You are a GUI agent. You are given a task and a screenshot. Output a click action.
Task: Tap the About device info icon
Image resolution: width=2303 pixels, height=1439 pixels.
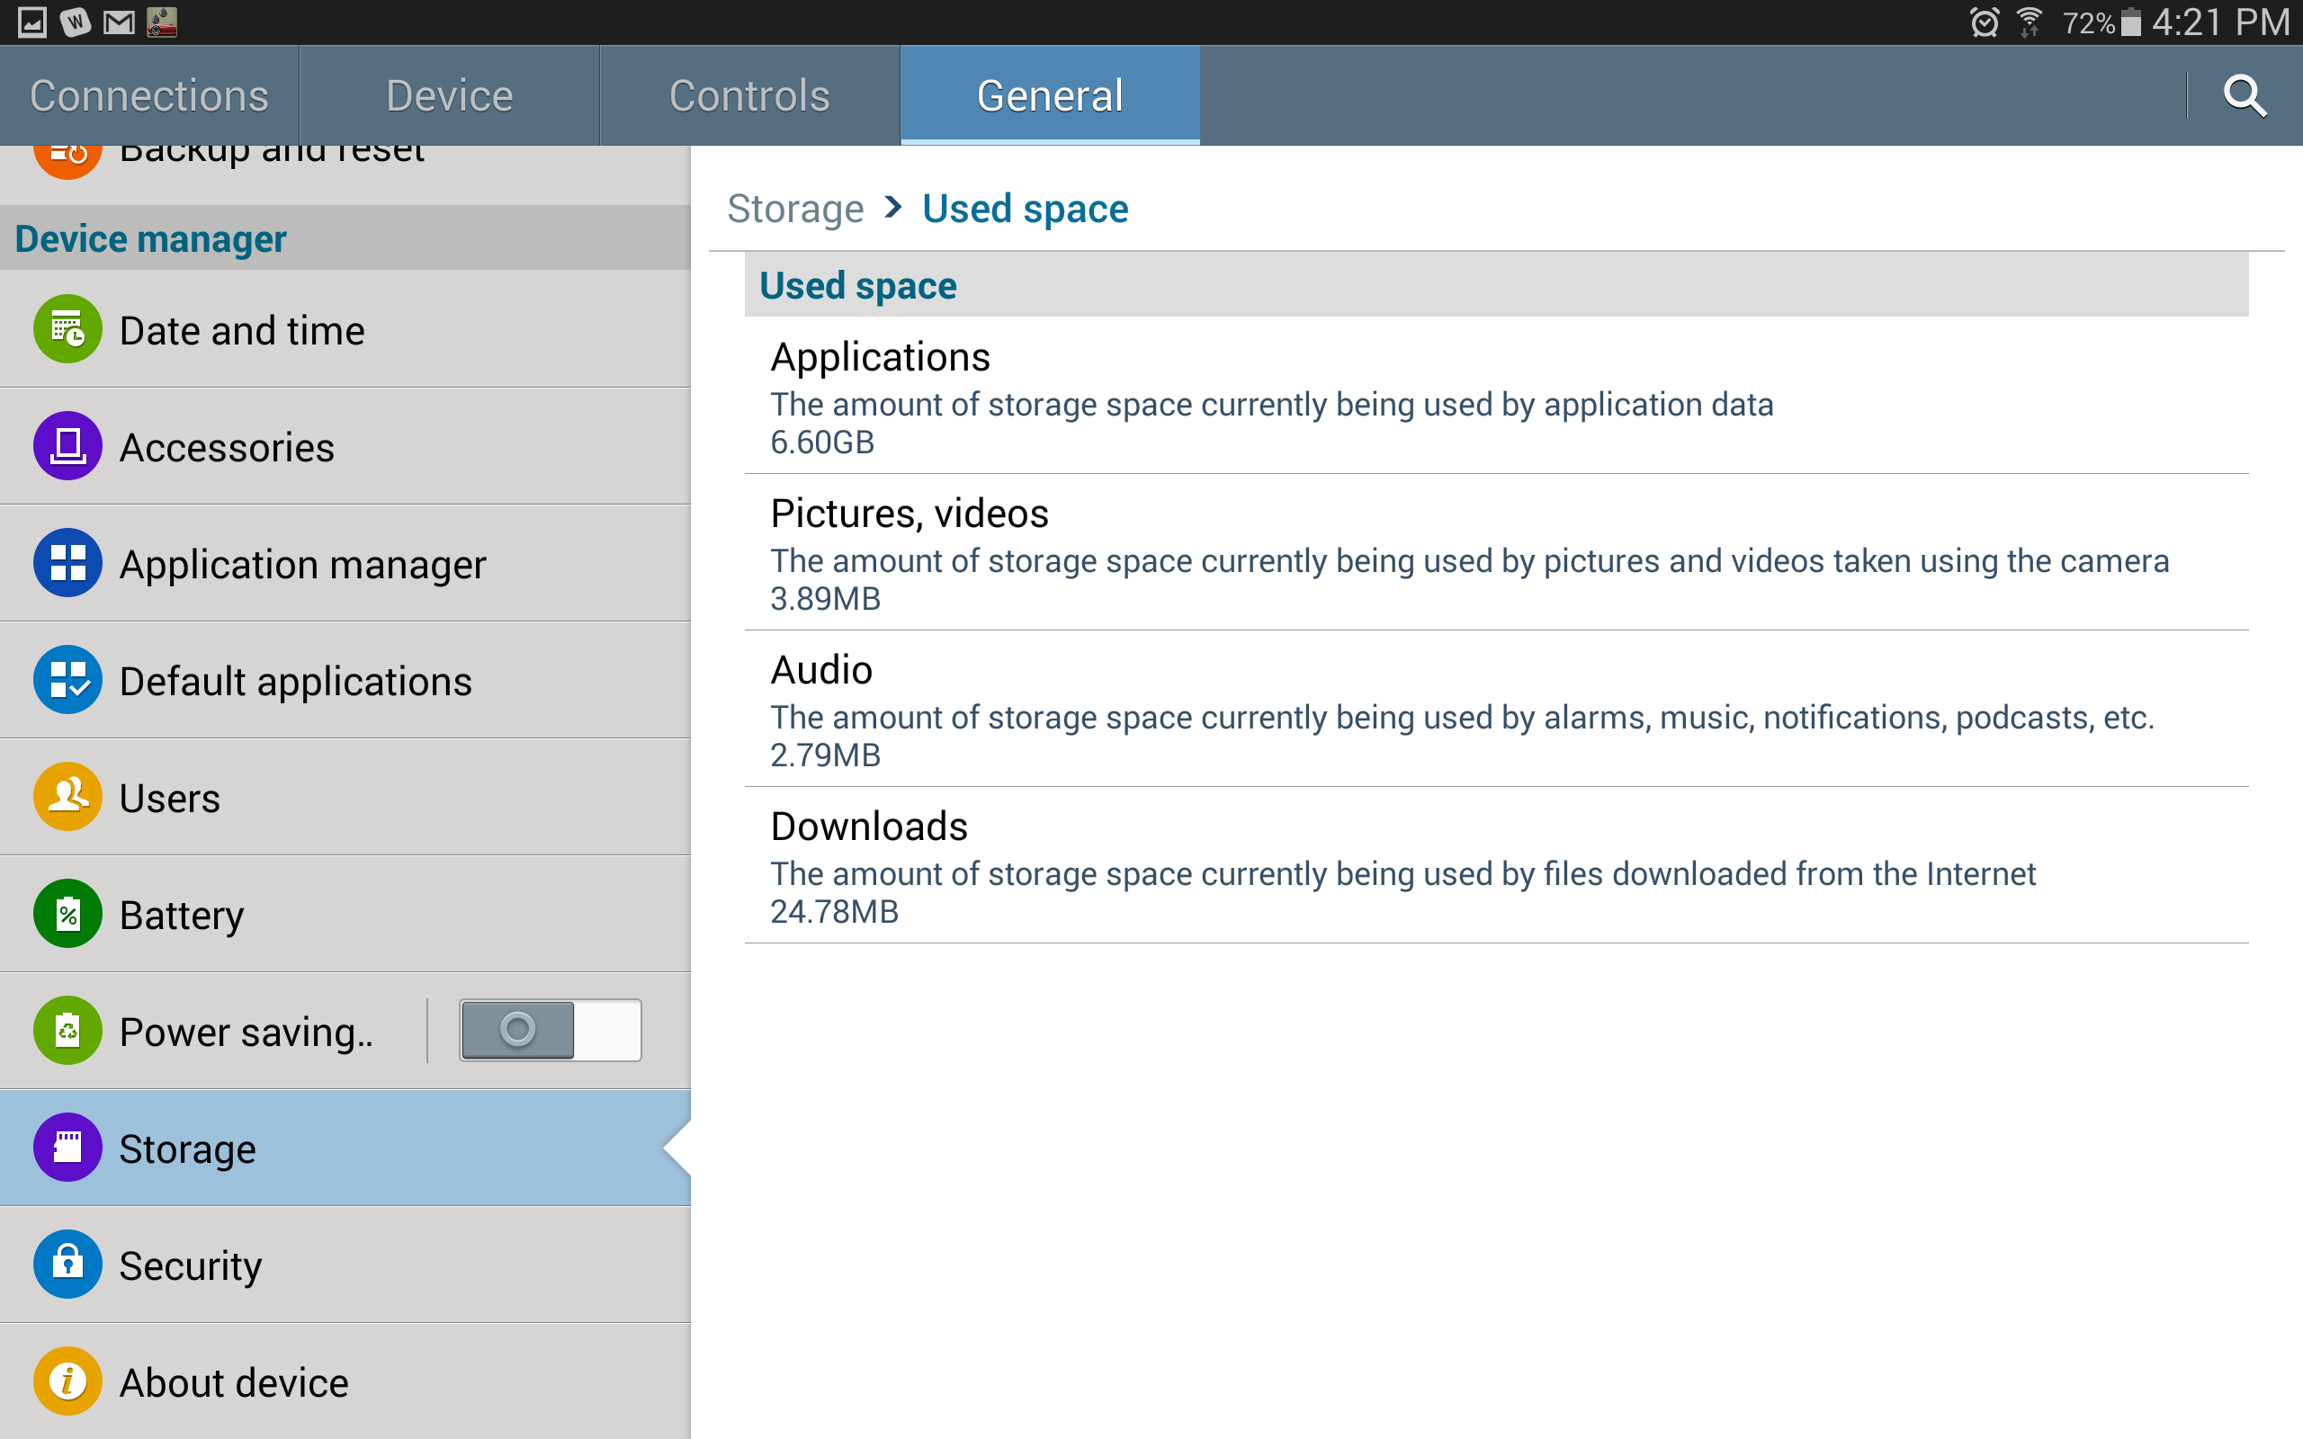pyautogui.click(x=67, y=1381)
